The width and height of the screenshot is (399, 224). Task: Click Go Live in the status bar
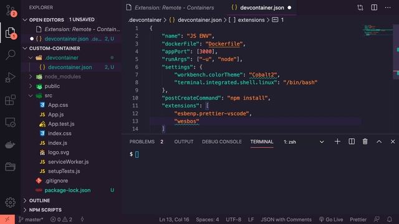331,220
